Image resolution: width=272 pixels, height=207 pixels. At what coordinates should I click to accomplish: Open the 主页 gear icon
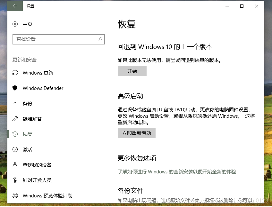15,24
